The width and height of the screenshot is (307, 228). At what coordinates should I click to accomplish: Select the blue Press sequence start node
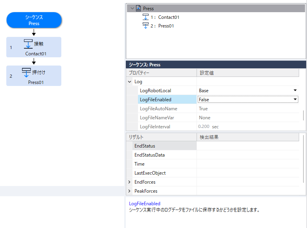(34, 20)
